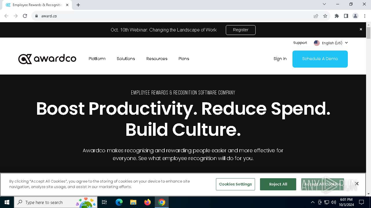Open the notification center
Image resolution: width=371 pixels, height=208 pixels.
[361, 202]
